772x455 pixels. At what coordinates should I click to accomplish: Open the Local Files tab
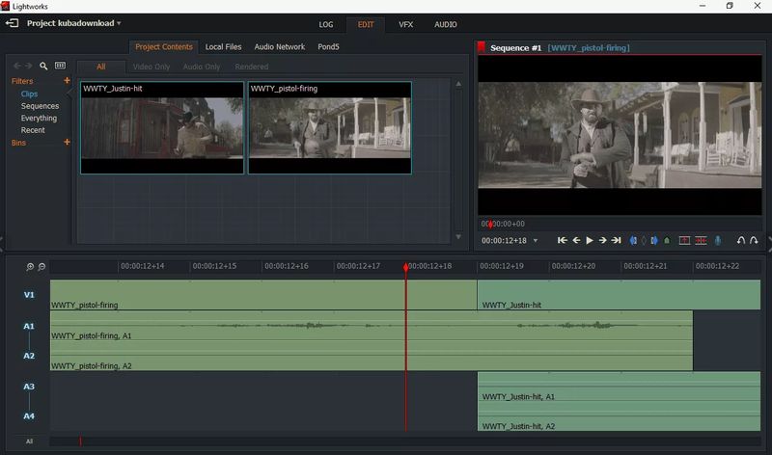pyautogui.click(x=223, y=46)
